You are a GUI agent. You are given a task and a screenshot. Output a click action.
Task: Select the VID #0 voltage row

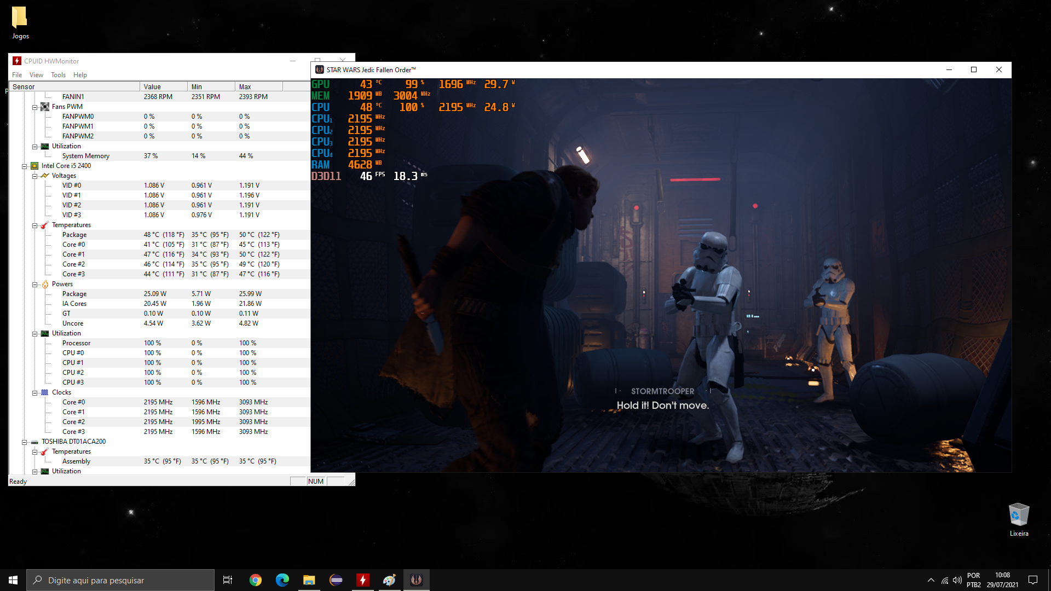pyautogui.click(x=160, y=186)
